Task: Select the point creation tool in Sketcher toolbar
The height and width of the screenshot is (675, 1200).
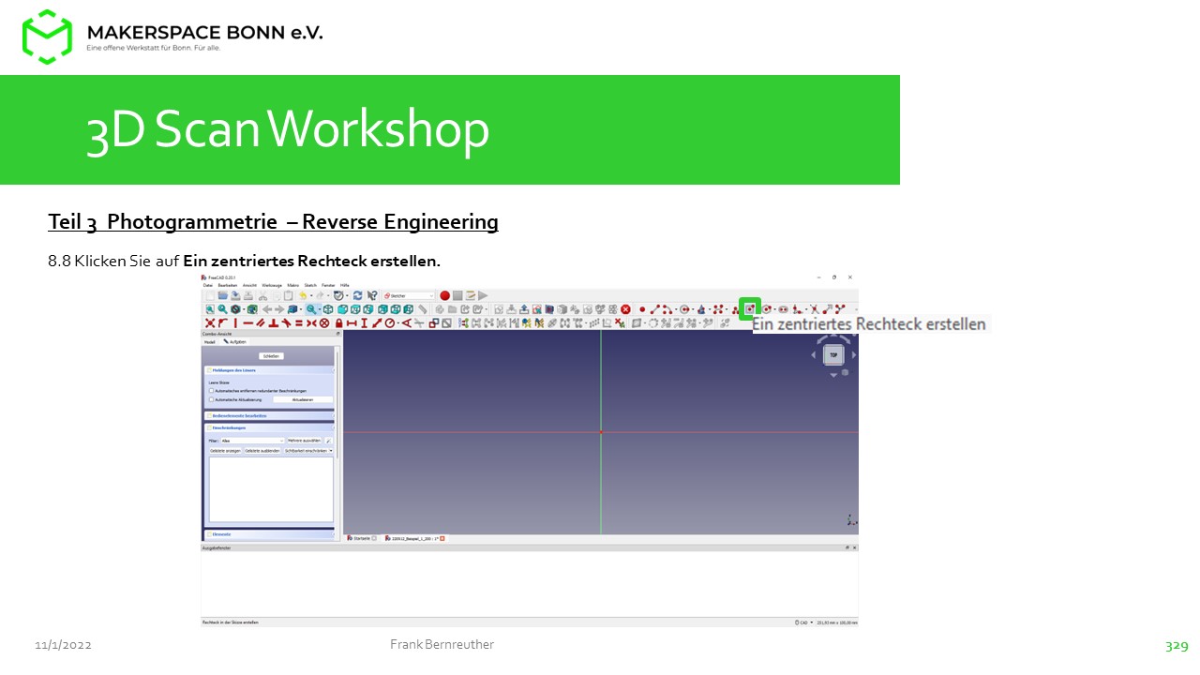Action: (x=642, y=309)
